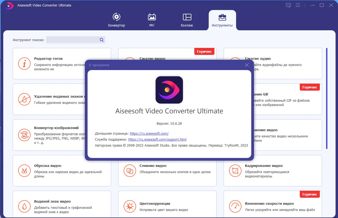338x218 pixels.
Task: Open the Слияние видео merge icon
Action: point(130,171)
